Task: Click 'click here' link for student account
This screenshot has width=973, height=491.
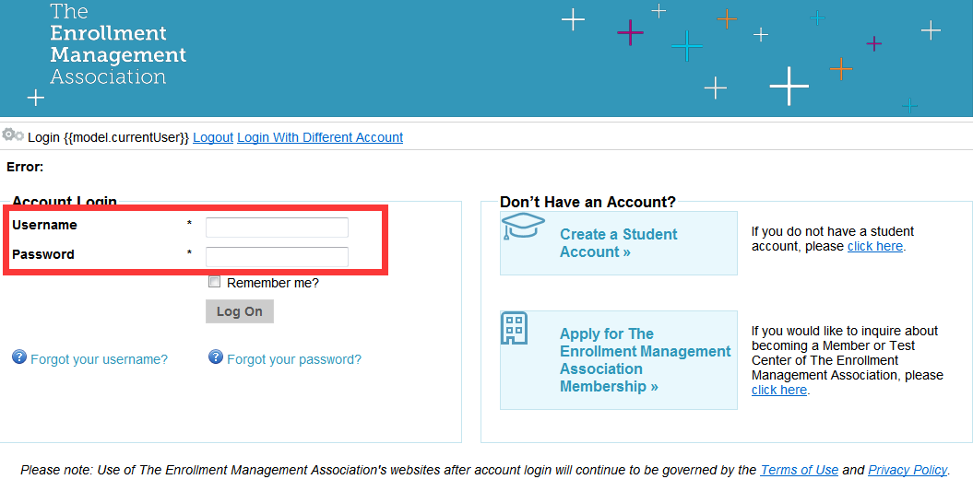Action: point(875,246)
